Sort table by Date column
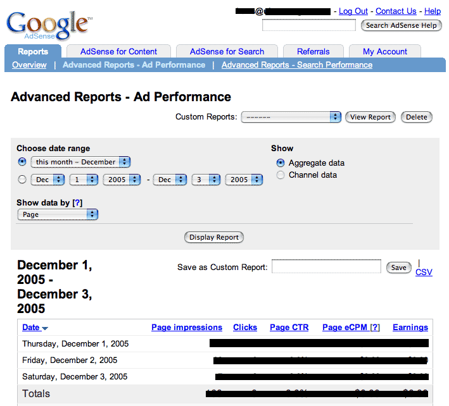This screenshot has width=449, height=406. point(31,328)
